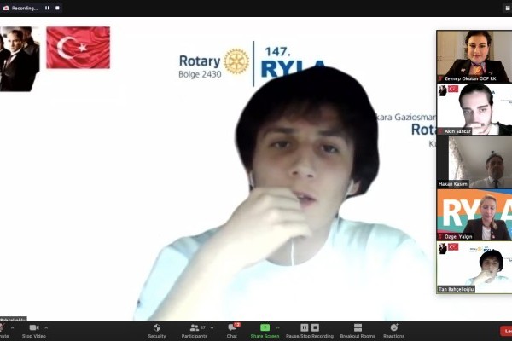Expand the video options arrow beside Stop Video
This screenshot has height=341, width=512.
(x=46, y=327)
